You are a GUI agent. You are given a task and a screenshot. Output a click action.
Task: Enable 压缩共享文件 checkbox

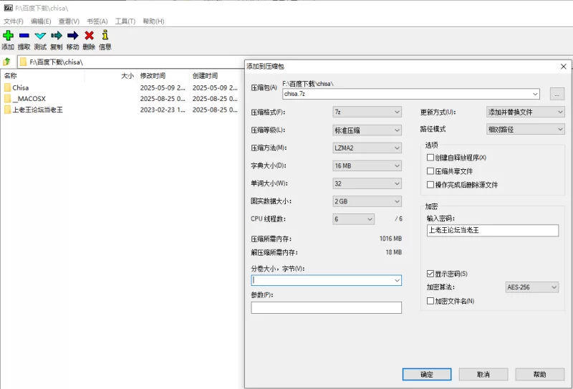[430, 171]
